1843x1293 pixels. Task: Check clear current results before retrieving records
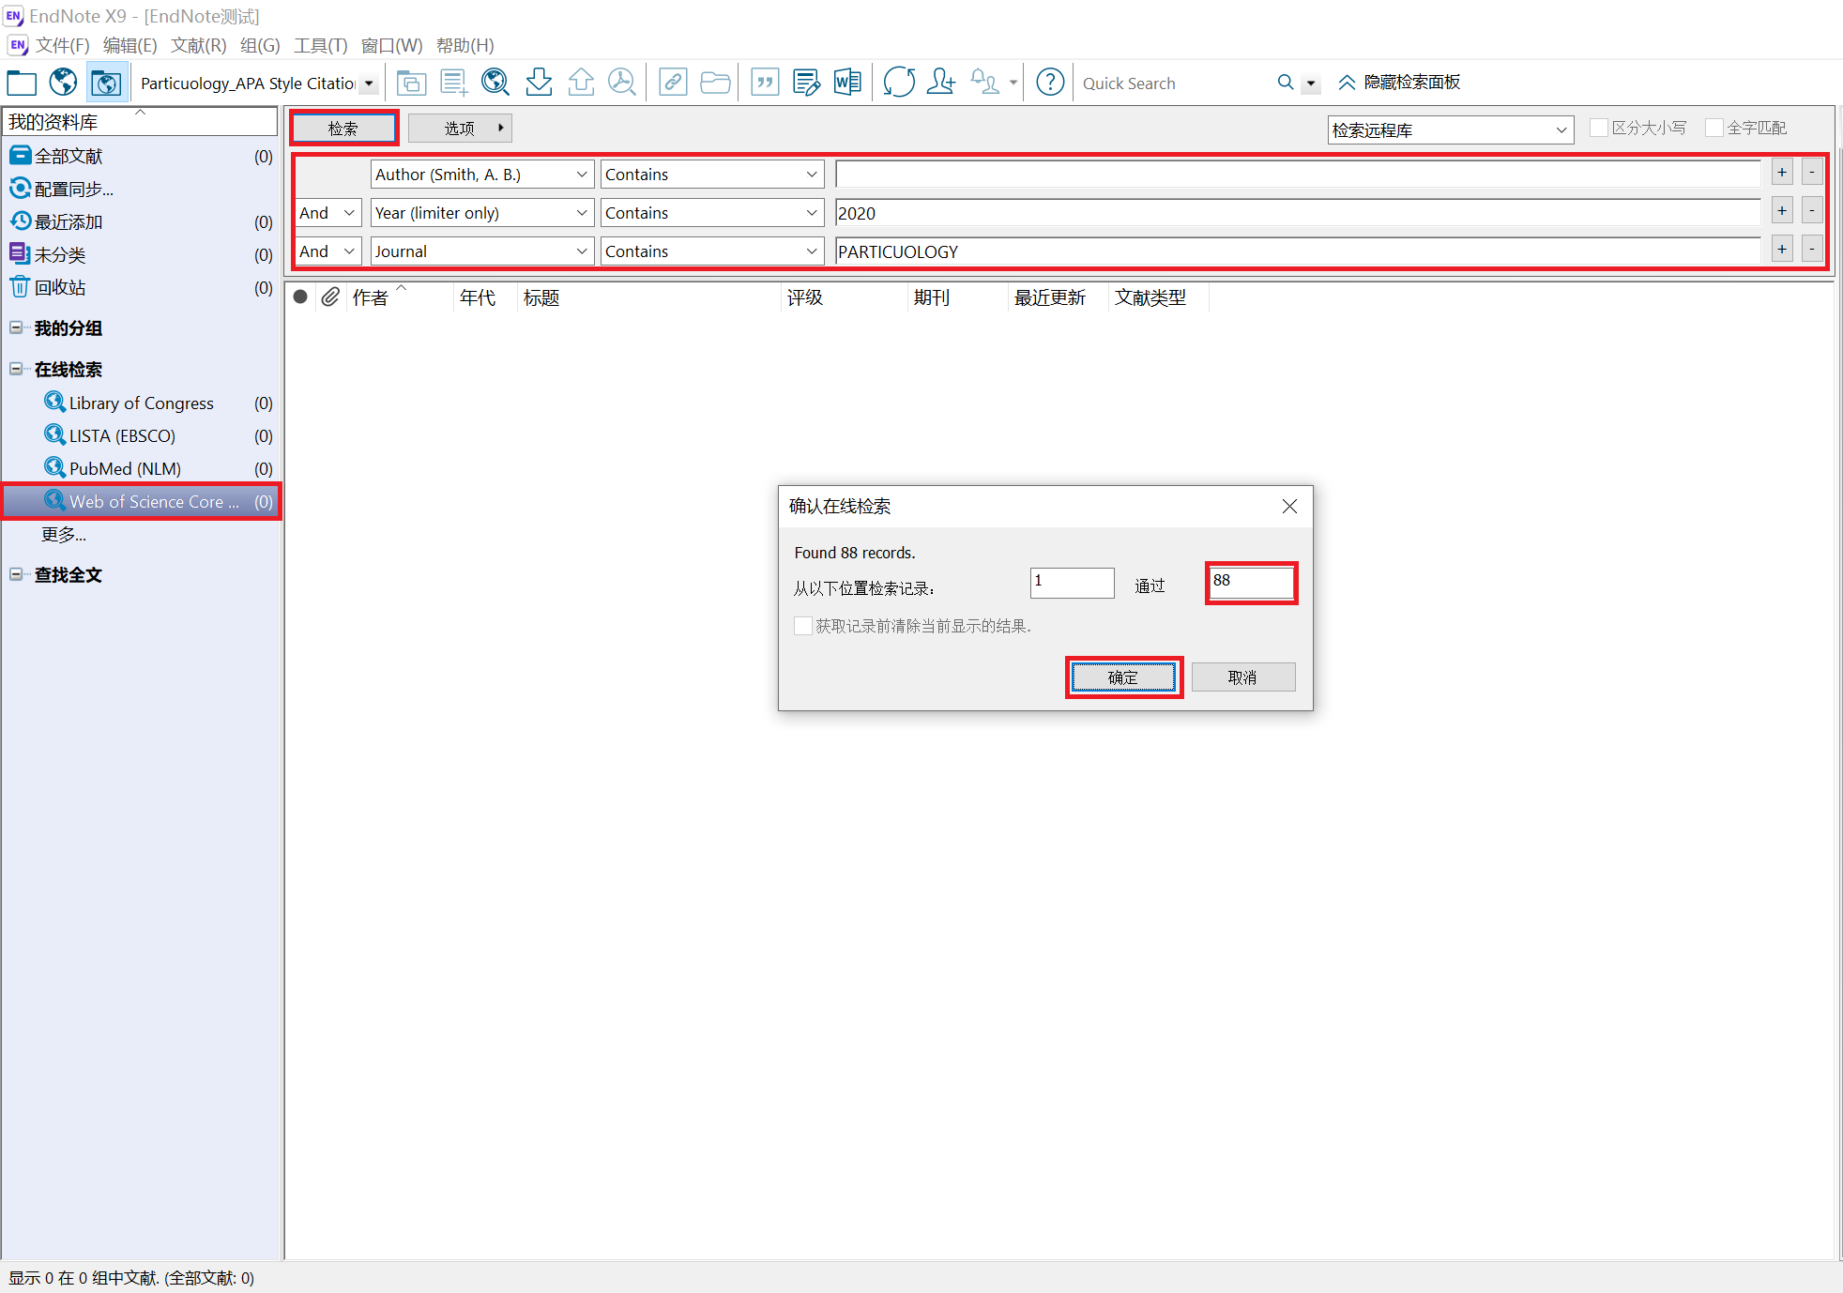pos(803,626)
